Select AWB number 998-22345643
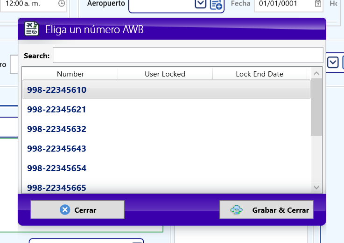This screenshot has width=344, height=243. pyautogui.click(x=166, y=148)
